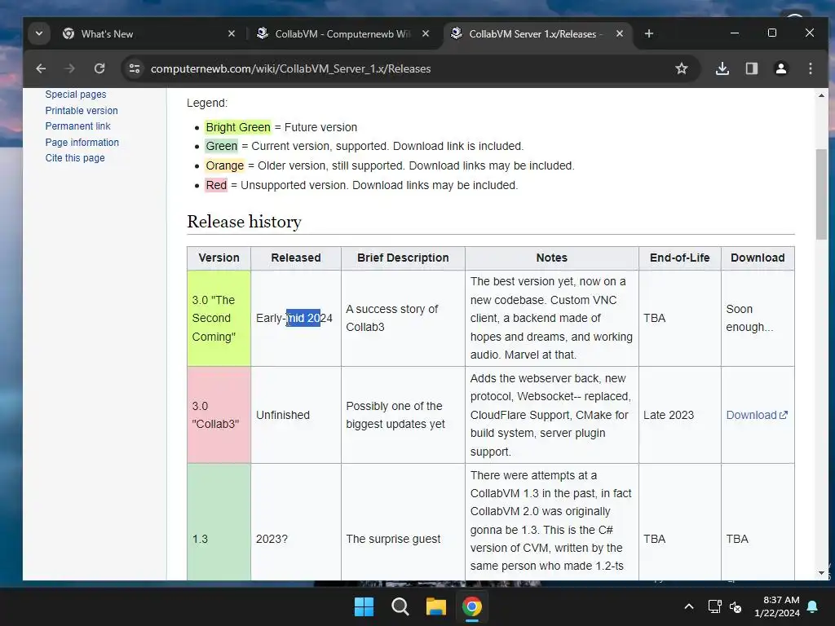Click the Chrome taskbar icon
Image resolution: width=835 pixels, height=626 pixels.
pos(472,606)
